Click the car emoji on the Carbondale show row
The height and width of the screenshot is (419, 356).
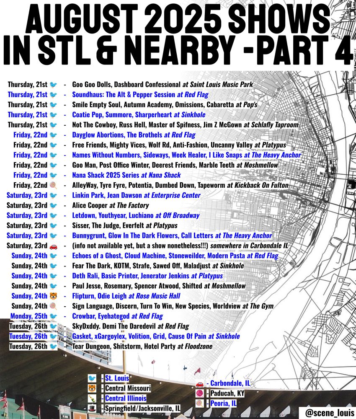pyautogui.click(x=54, y=246)
